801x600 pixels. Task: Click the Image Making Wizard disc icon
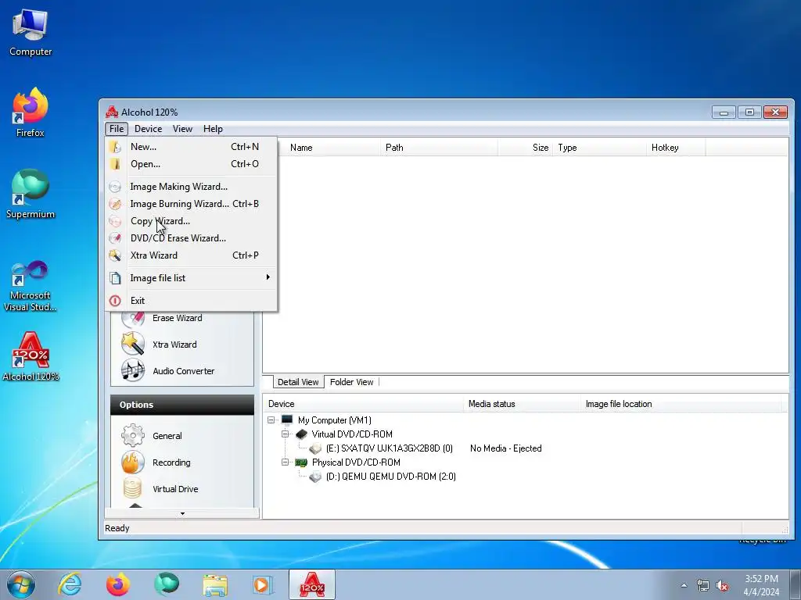(115, 187)
